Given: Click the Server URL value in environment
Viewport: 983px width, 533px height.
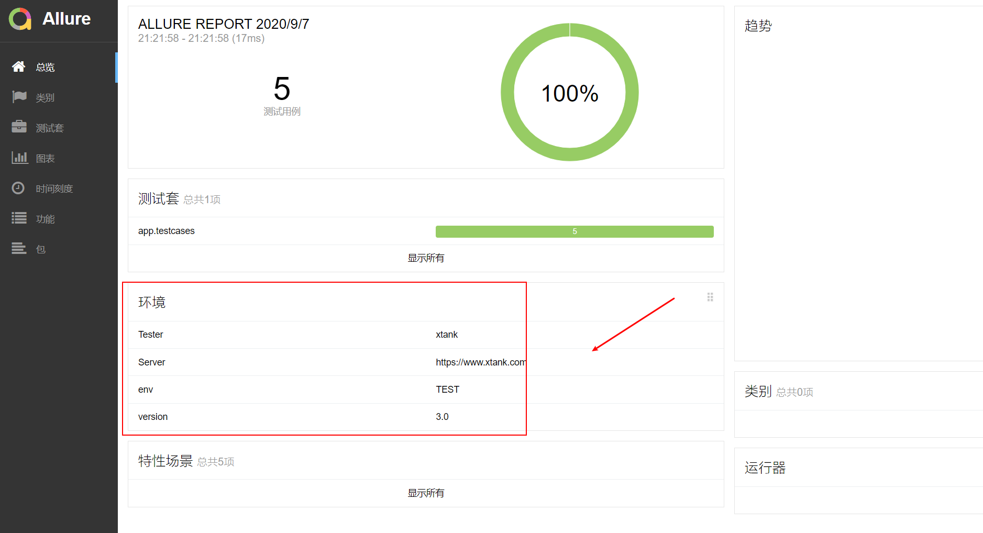Looking at the screenshot, I should [480, 362].
